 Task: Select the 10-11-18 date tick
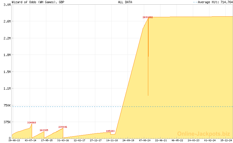pos(112,140)
